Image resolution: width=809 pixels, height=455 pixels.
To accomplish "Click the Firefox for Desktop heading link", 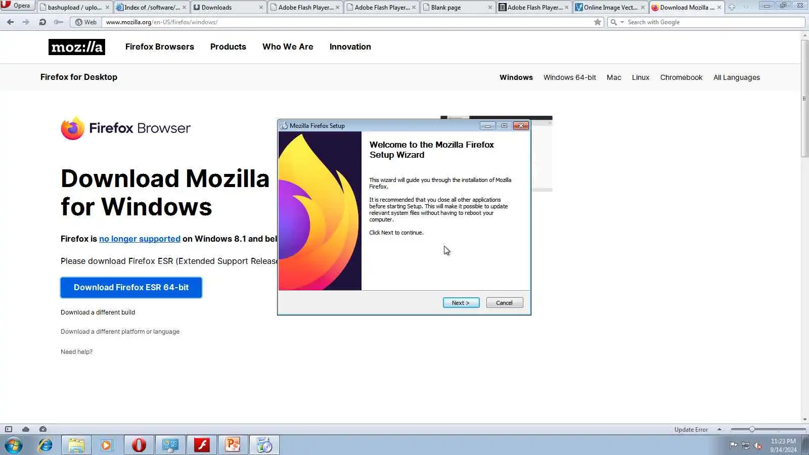I will tap(79, 77).
